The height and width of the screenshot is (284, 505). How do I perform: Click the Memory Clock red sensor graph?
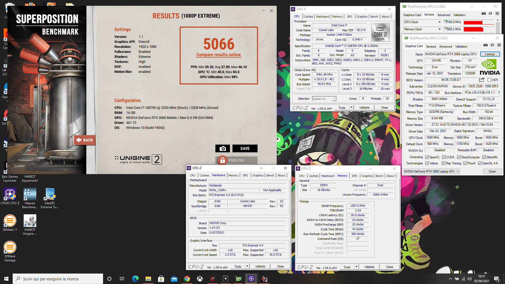[478, 29]
